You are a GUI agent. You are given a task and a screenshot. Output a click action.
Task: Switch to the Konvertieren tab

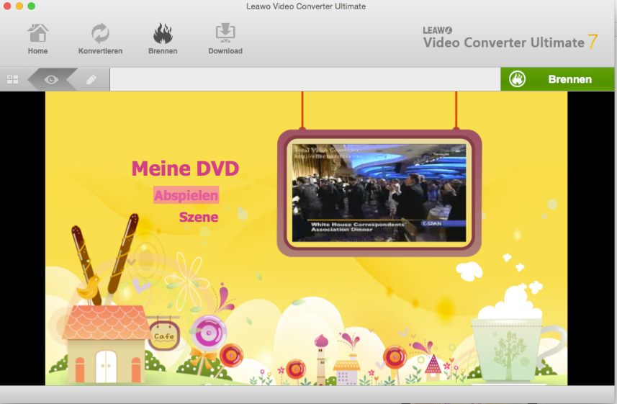[x=100, y=39]
